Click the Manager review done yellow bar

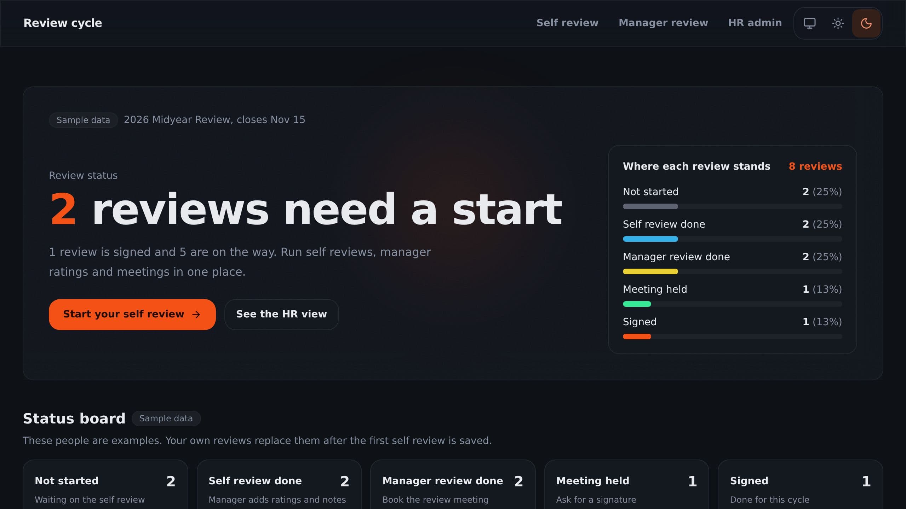(x=650, y=271)
